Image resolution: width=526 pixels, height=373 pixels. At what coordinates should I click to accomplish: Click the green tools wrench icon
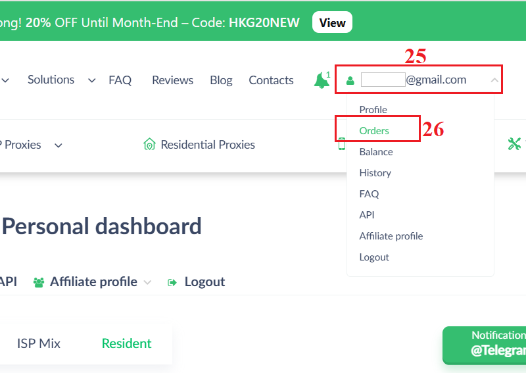514,144
